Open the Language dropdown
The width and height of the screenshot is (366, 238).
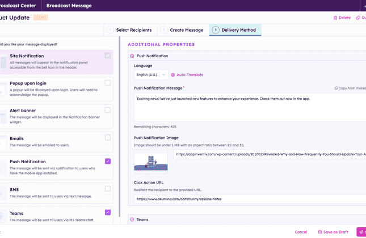point(151,75)
